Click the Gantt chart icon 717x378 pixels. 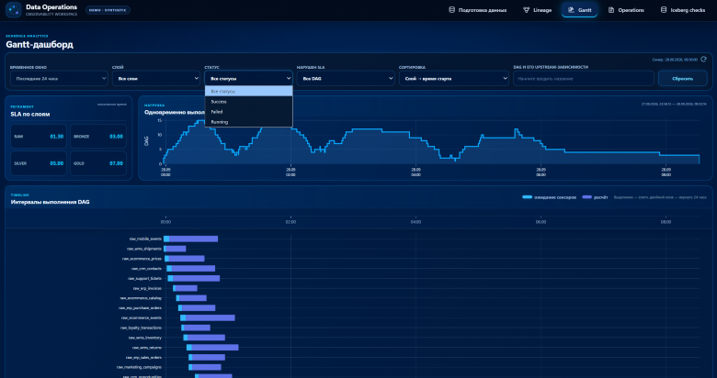click(x=571, y=10)
